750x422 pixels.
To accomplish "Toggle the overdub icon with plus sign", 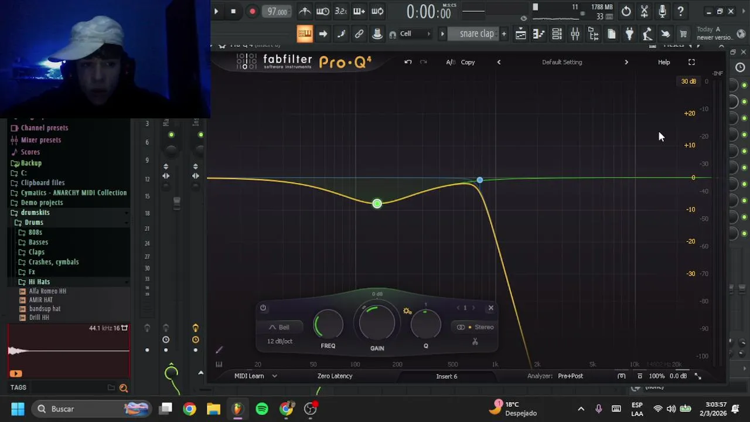I will tap(359, 11).
